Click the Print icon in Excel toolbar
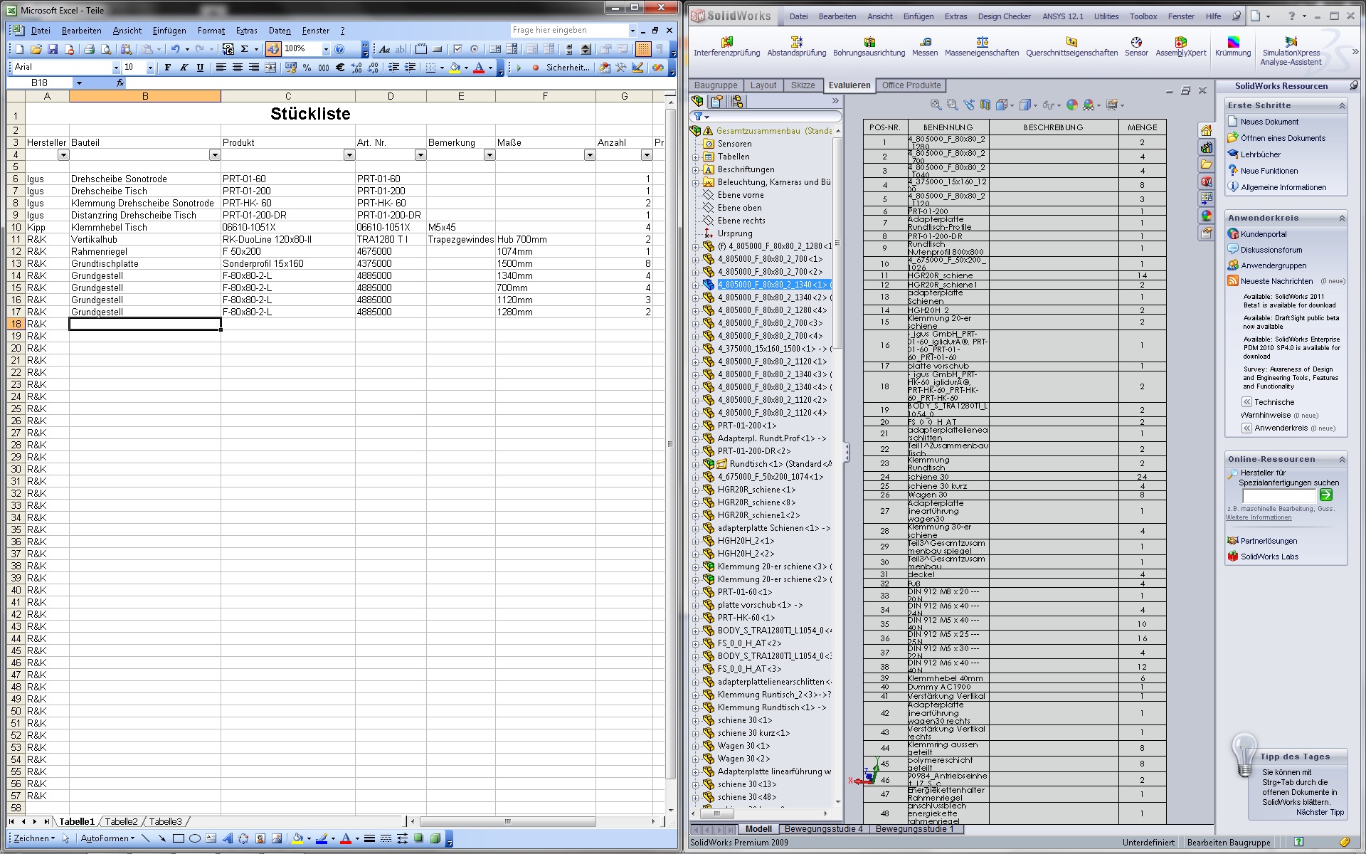This screenshot has width=1366, height=854. pos(89,49)
